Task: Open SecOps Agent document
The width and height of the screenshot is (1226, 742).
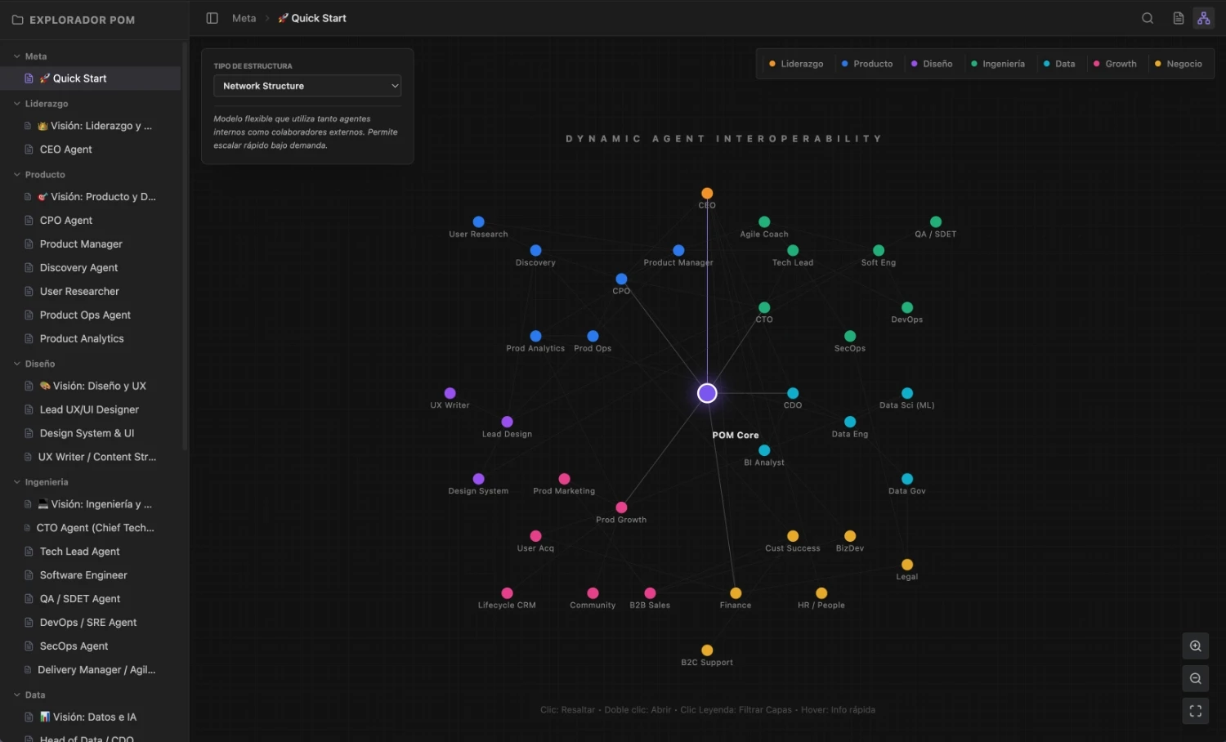Action: tap(90, 646)
